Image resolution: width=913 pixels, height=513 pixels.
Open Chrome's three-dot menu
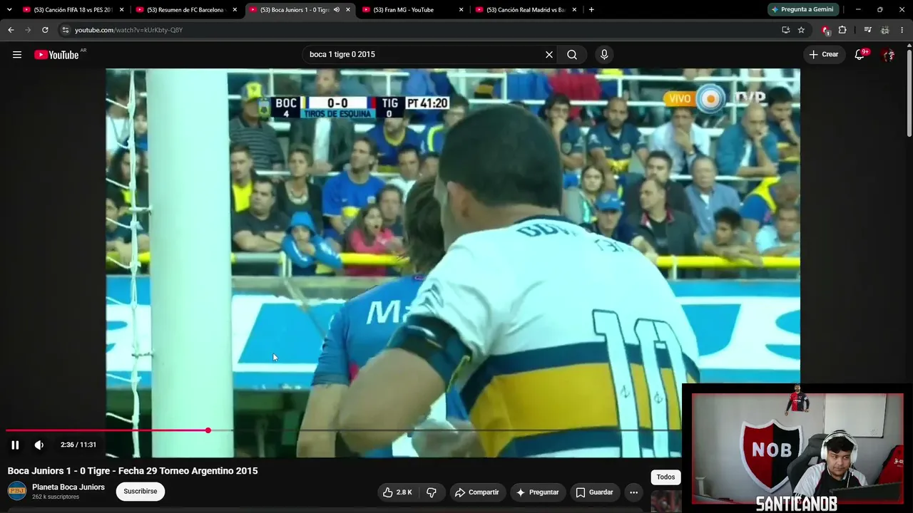coord(902,30)
